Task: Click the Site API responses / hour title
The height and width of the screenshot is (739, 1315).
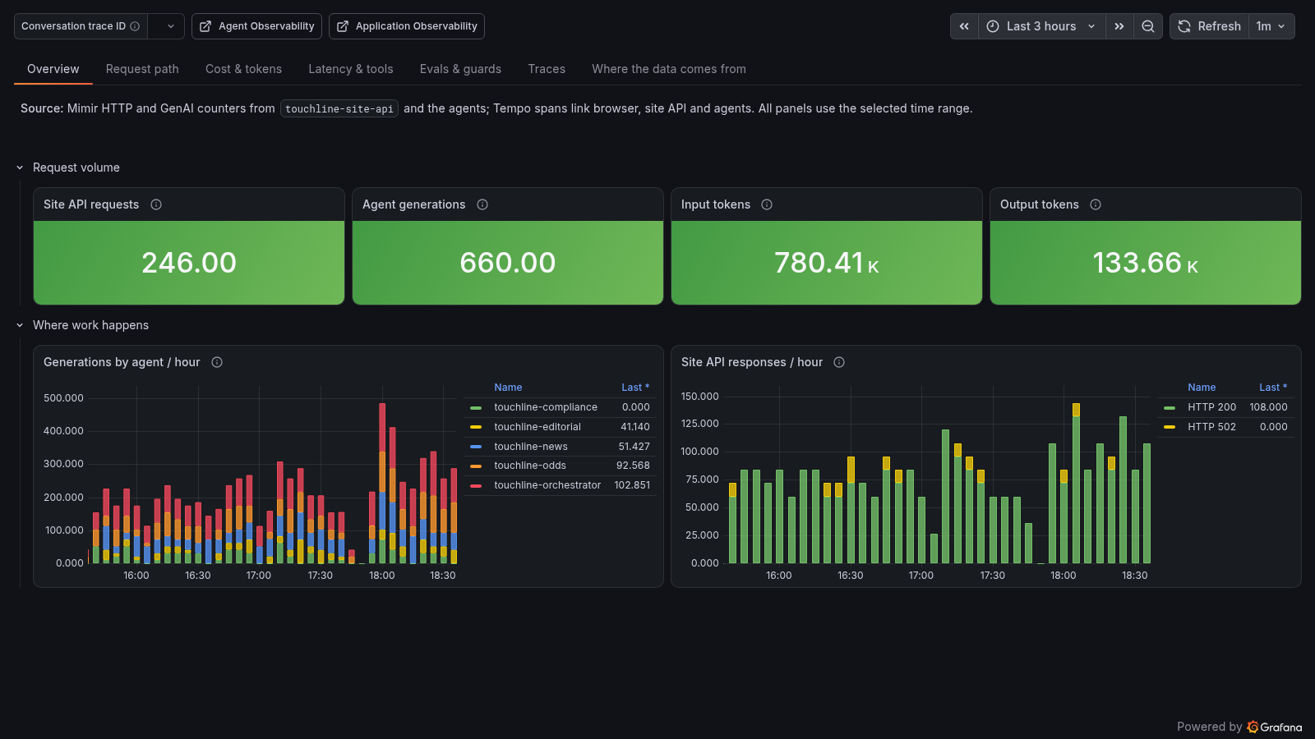Action: 752,362
